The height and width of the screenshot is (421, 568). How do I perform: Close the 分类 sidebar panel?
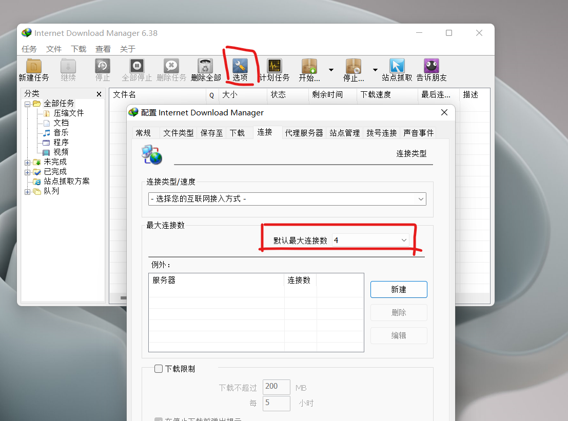click(x=99, y=94)
